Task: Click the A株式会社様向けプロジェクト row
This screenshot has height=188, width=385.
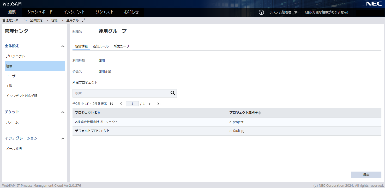Action: 227,122
